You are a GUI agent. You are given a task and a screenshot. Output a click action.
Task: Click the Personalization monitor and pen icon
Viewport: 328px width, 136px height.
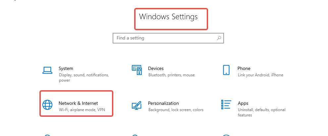137,105
